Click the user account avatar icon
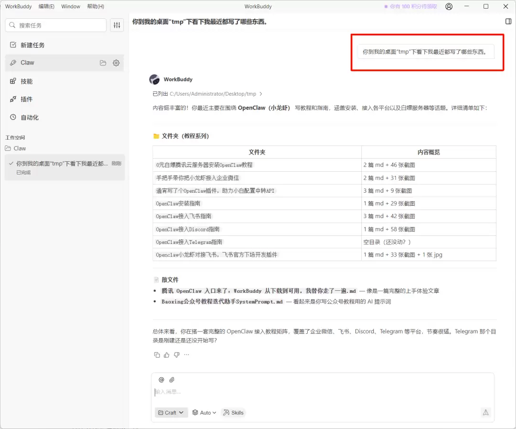This screenshot has width=516, height=429. click(449, 7)
